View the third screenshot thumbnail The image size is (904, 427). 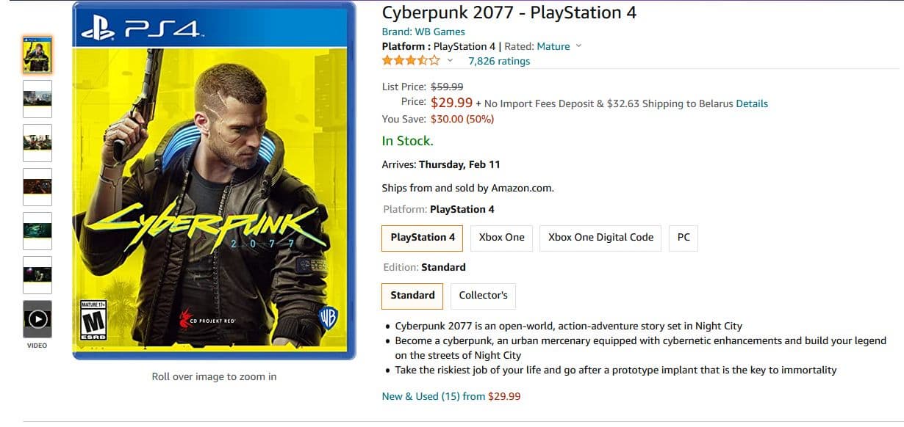pyautogui.click(x=37, y=142)
